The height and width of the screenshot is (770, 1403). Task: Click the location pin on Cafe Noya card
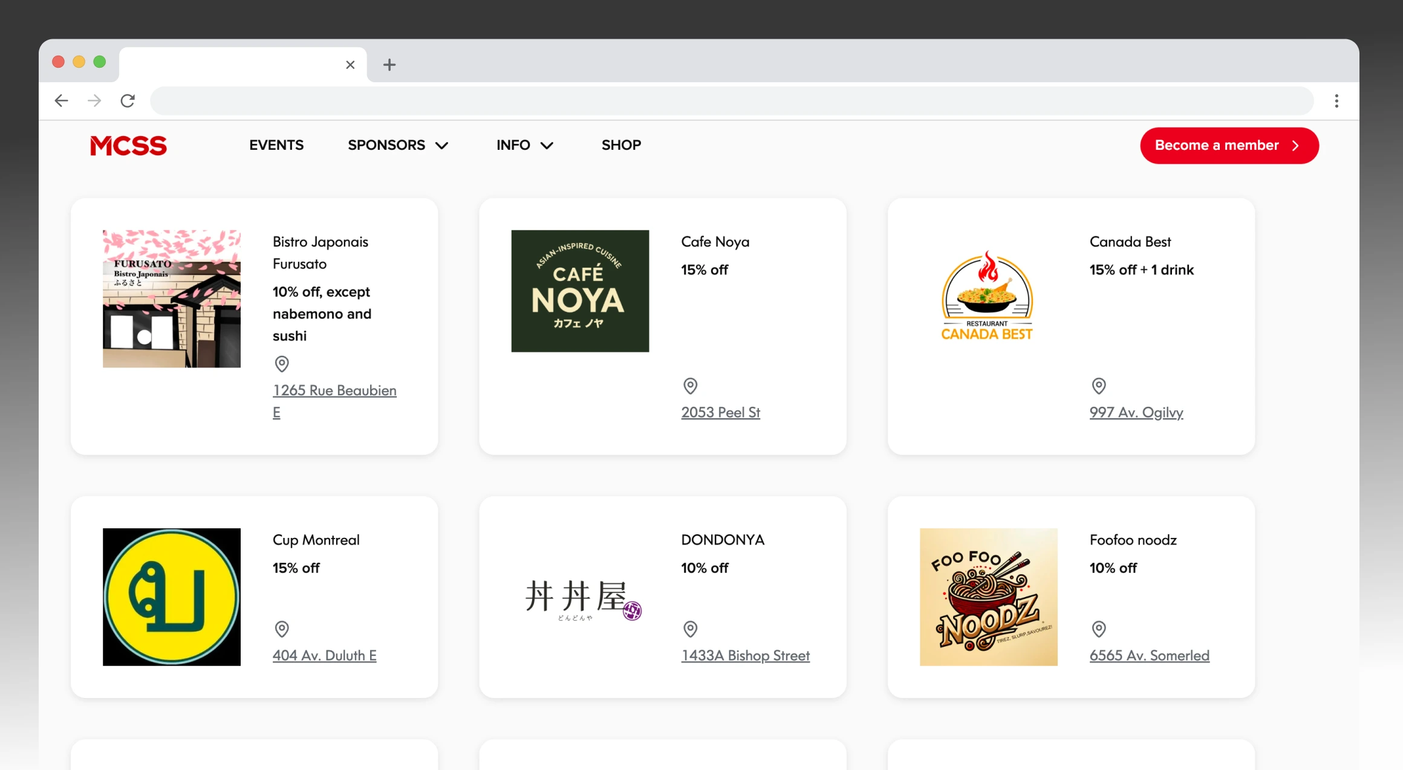pos(690,386)
